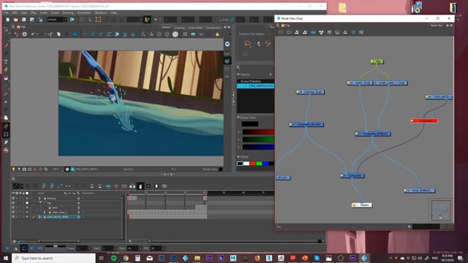Expand the Drawing layer in Timeline
Viewport: 468px width, 263px height.
point(39,198)
